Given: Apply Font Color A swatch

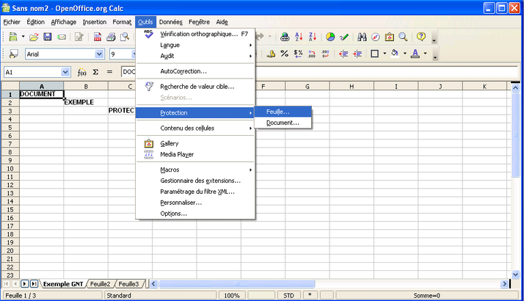Looking at the screenshot, I should click(x=415, y=54).
